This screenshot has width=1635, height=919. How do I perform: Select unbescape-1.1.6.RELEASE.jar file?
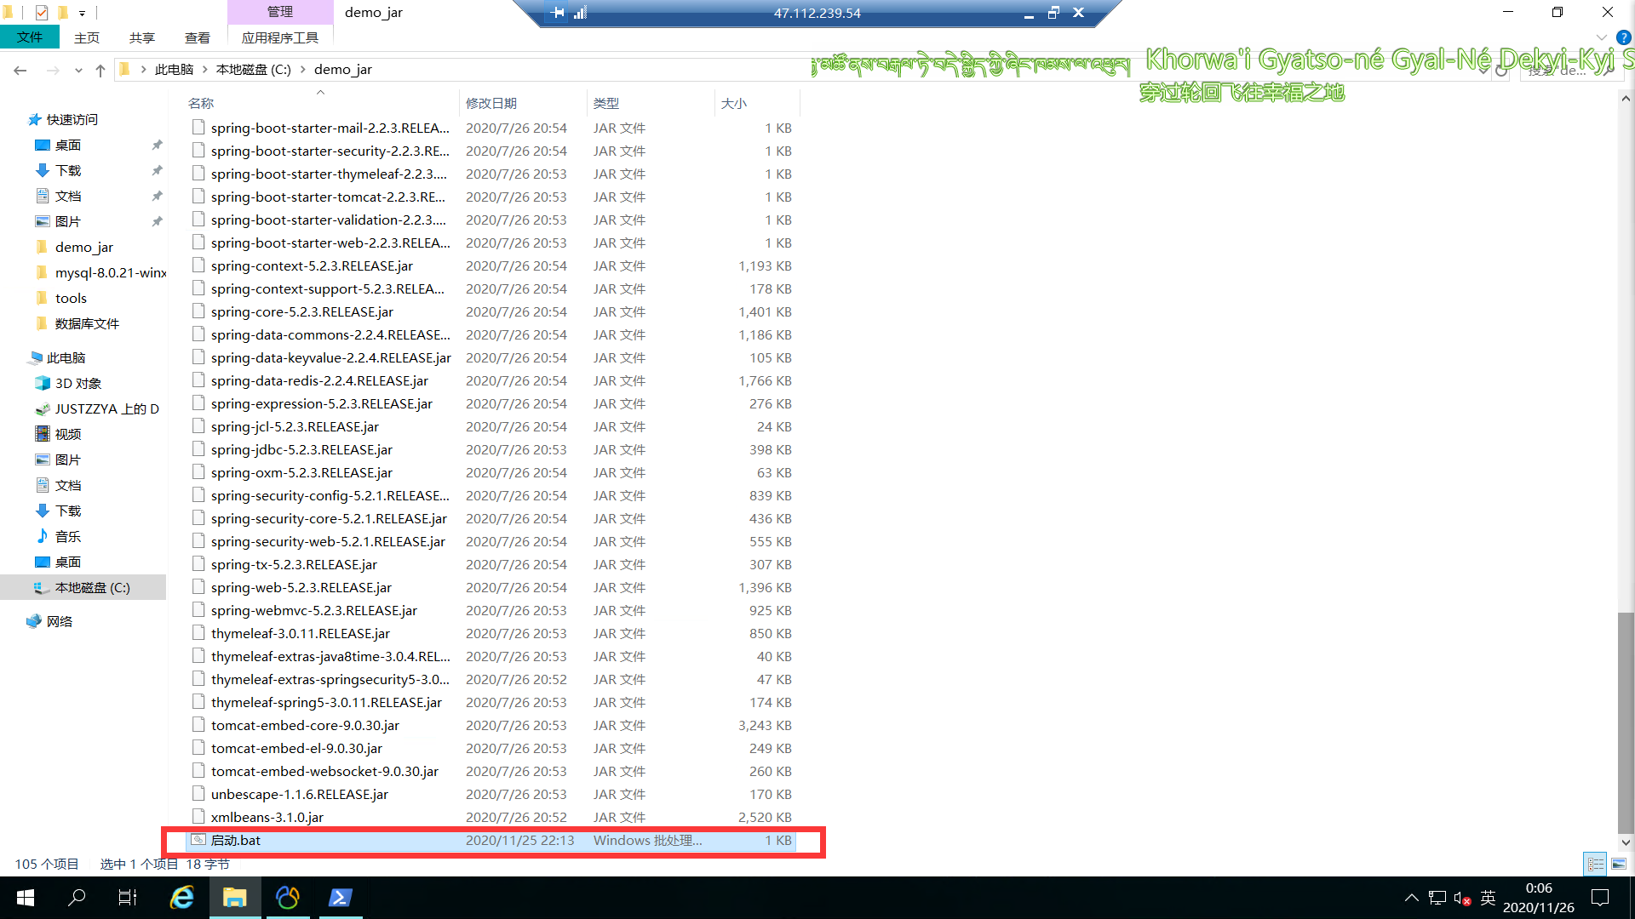click(300, 795)
